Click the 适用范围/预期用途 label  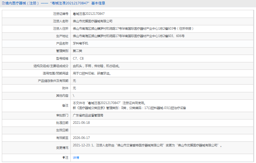tap(56, 73)
